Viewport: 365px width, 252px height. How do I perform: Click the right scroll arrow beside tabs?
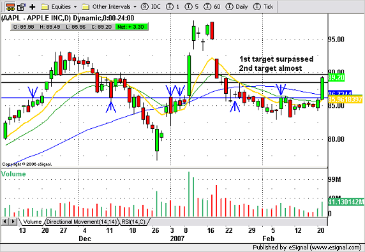tap(13, 221)
